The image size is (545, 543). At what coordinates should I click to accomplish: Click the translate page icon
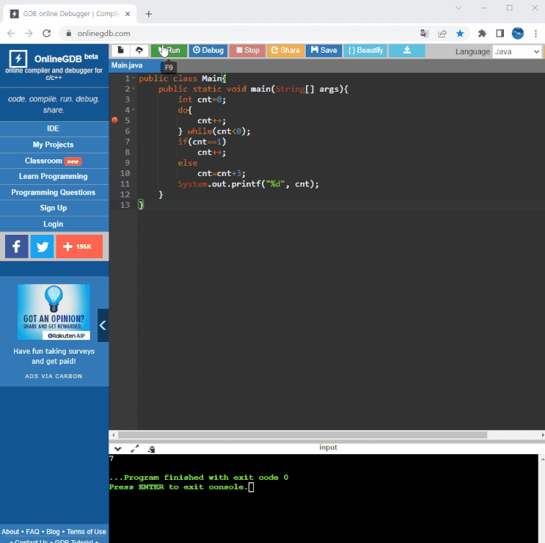pos(424,33)
